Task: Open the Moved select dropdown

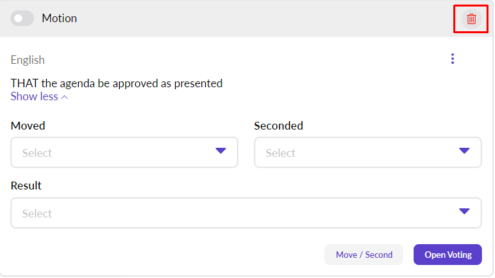Action: [117, 153]
